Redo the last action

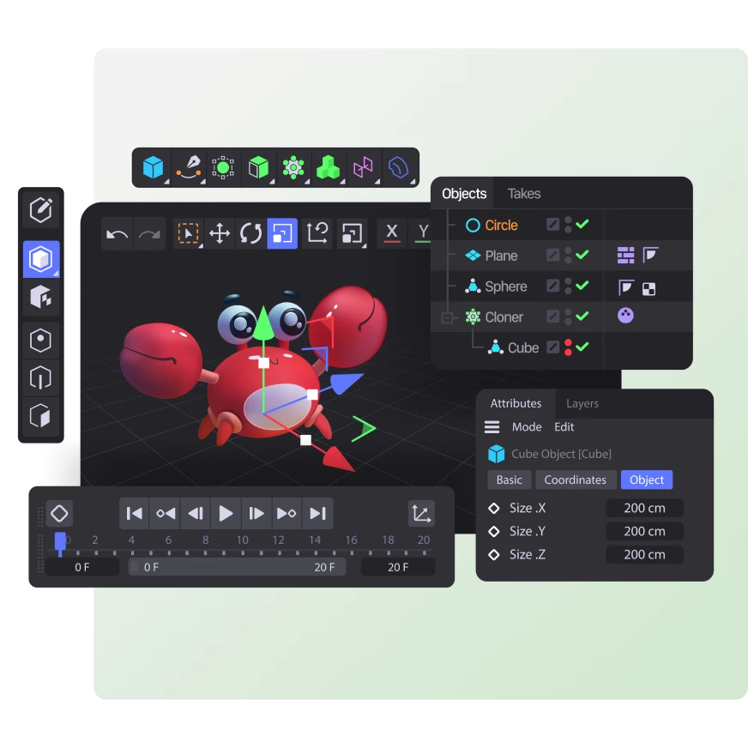pyautogui.click(x=149, y=233)
